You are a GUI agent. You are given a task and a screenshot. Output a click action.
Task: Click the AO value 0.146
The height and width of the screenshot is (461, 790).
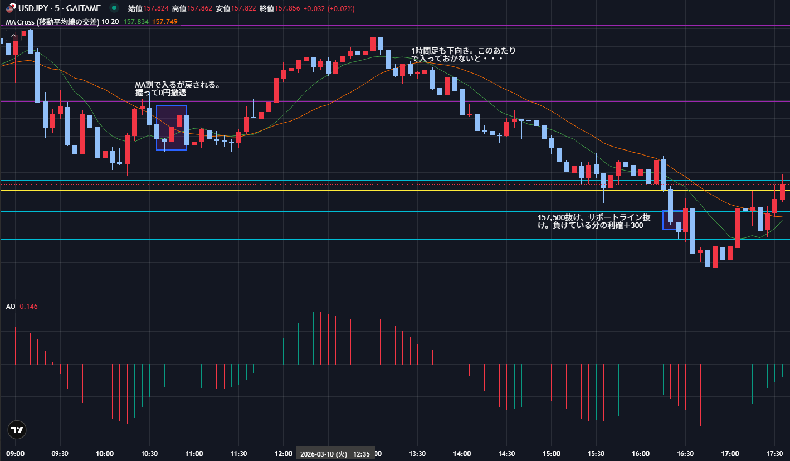[x=28, y=307]
